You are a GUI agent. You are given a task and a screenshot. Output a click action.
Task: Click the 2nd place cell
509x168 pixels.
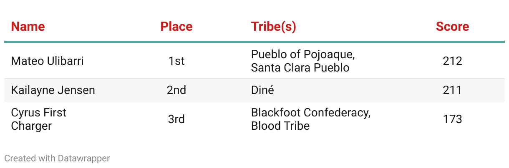coord(176,90)
